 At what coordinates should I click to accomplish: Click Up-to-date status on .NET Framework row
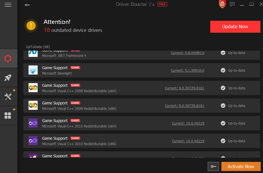(x=237, y=53)
